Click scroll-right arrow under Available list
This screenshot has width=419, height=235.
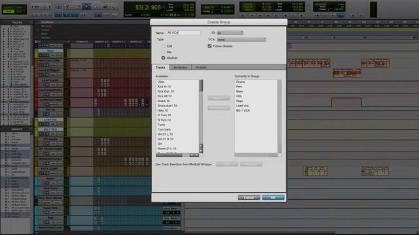197,155
